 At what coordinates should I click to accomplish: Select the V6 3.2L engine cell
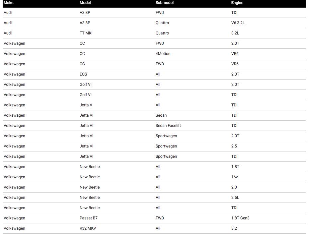click(238, 23)
